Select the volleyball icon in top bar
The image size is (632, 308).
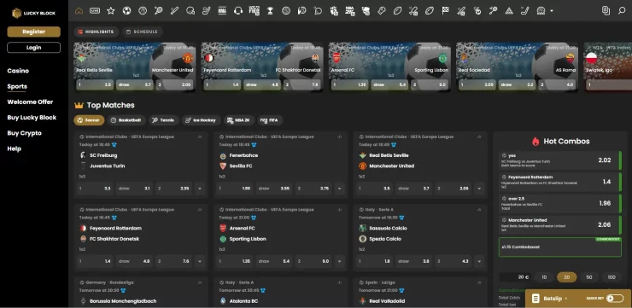click(x=286, y=11)
